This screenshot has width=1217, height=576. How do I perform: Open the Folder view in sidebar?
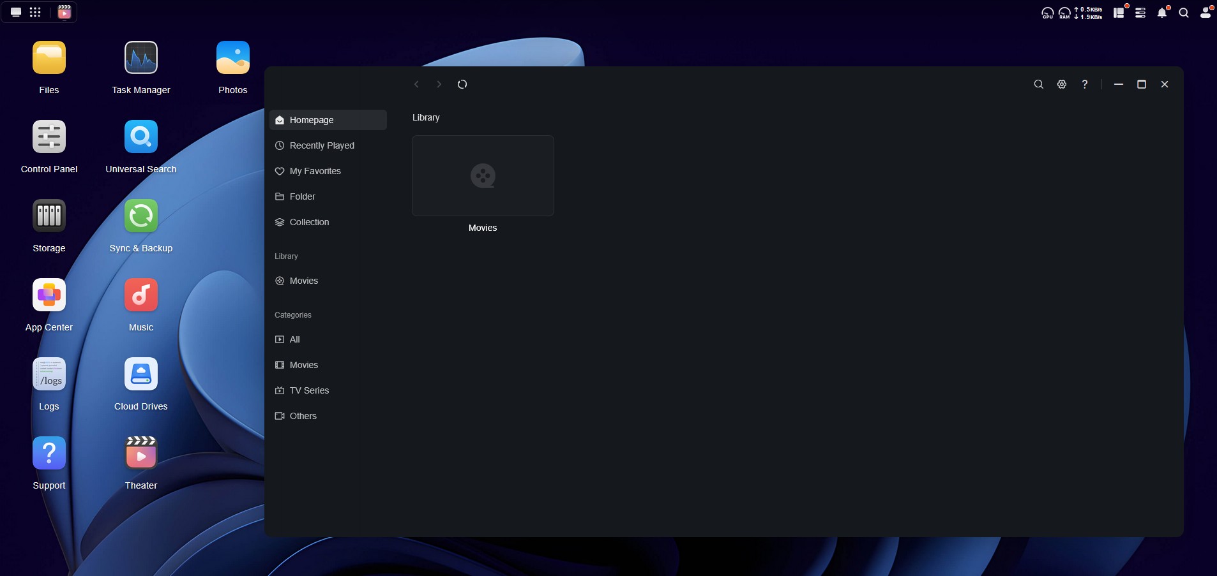click(302, 196)
